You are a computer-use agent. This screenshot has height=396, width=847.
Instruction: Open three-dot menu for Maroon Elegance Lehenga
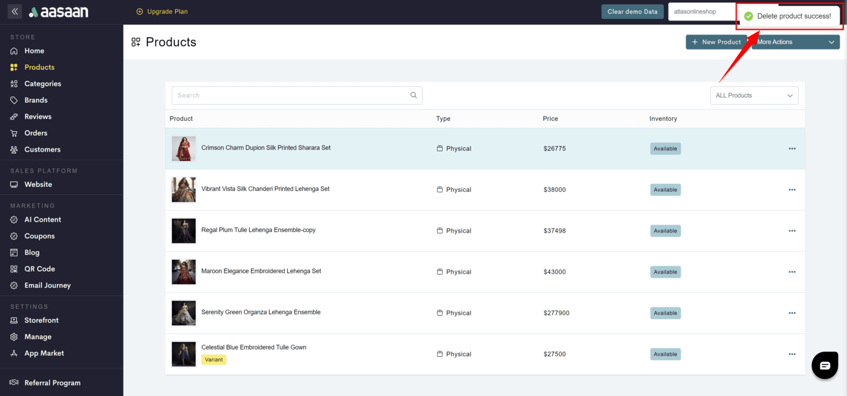pyautogui.click(x=792, y=272)
